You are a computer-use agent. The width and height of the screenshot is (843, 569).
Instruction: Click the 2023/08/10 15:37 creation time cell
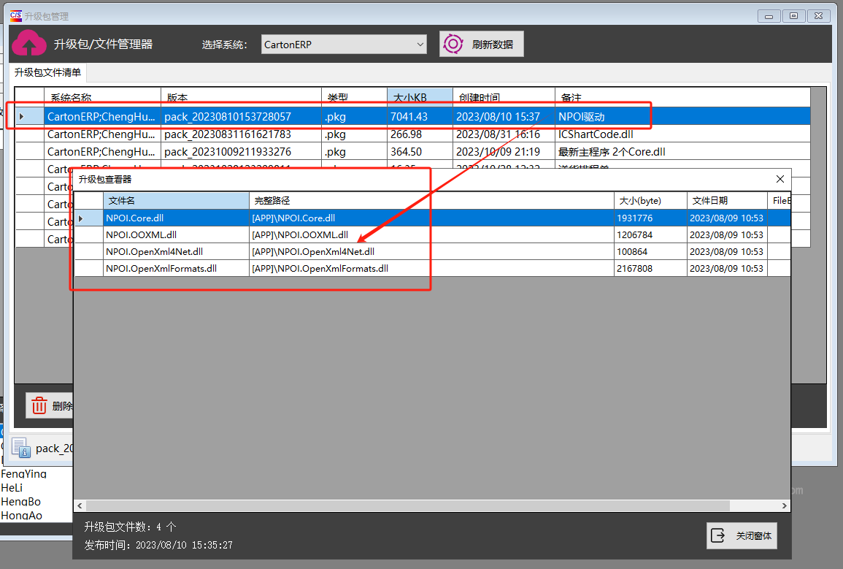(x=503, y=117)
